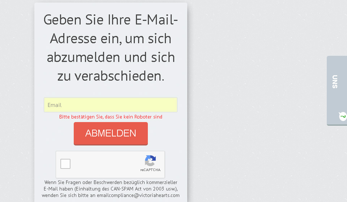
Task: Click empty area inside the reCAPTCHA widget
Action: (106, 164)
